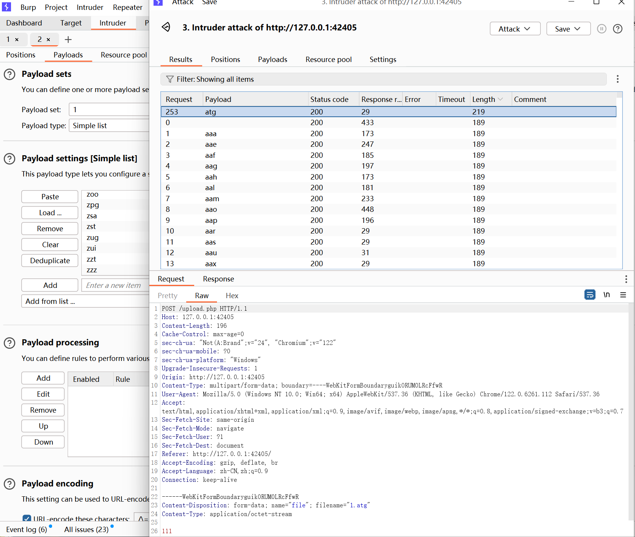Switch to the Response tab
Image resolution: width=635 pixels, height=537 pixels.
tap(219, 279)
